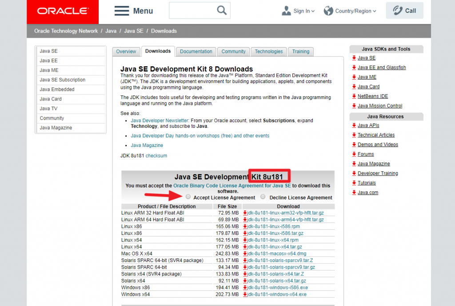Viewport: 455px width, 306px height.
Task: Click download icon beside jdk-8u181-windows-x64.exe
Action: pyautogui.click(x=245, y=294)
